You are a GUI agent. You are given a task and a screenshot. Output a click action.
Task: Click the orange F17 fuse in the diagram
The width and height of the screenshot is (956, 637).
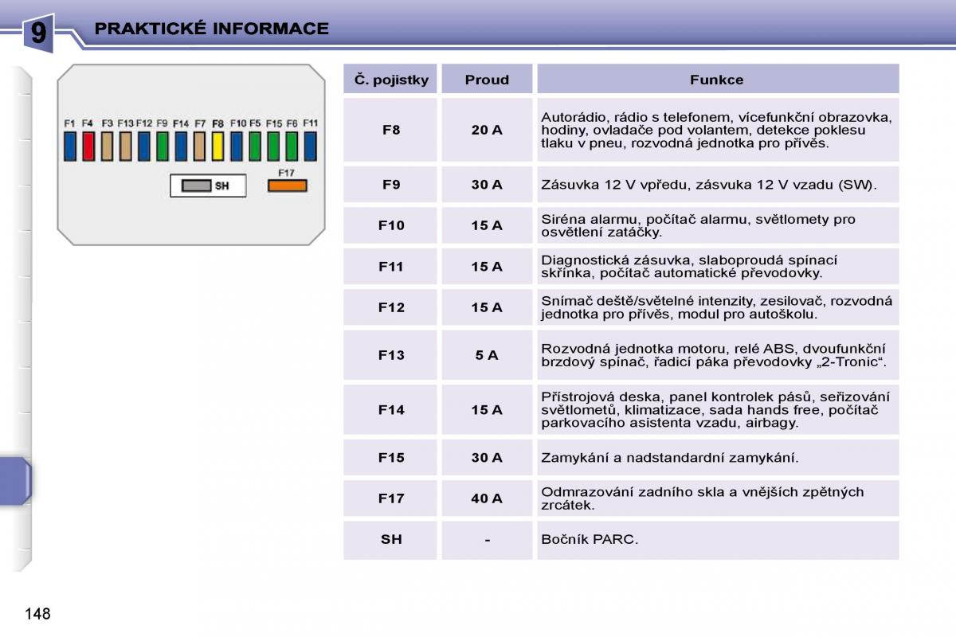click(287, 186)
